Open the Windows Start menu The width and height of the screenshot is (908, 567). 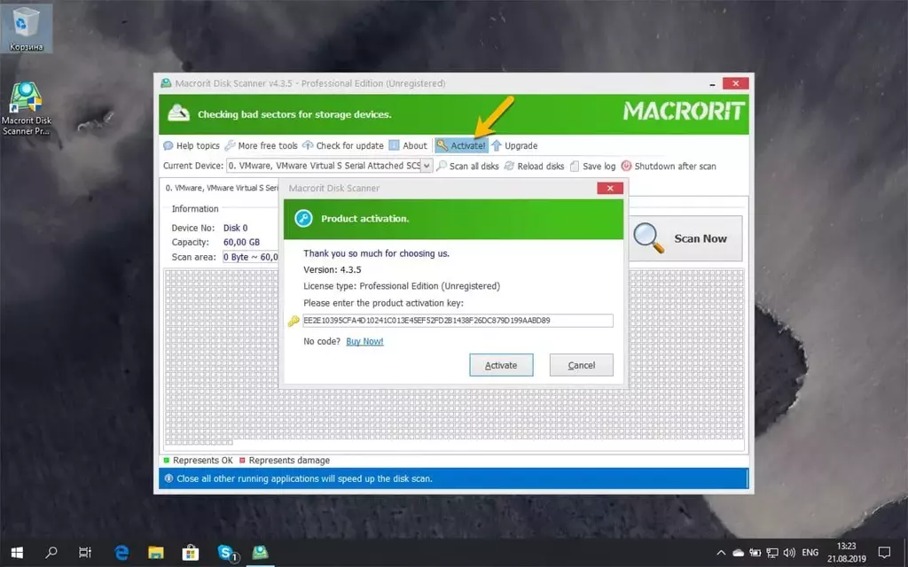click(x=17, y=553)
